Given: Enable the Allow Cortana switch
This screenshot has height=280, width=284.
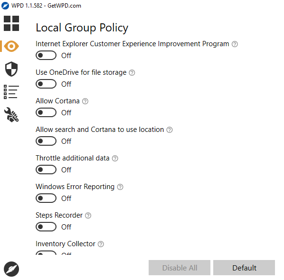Looking at the screenshot, I should click(46, 112).
